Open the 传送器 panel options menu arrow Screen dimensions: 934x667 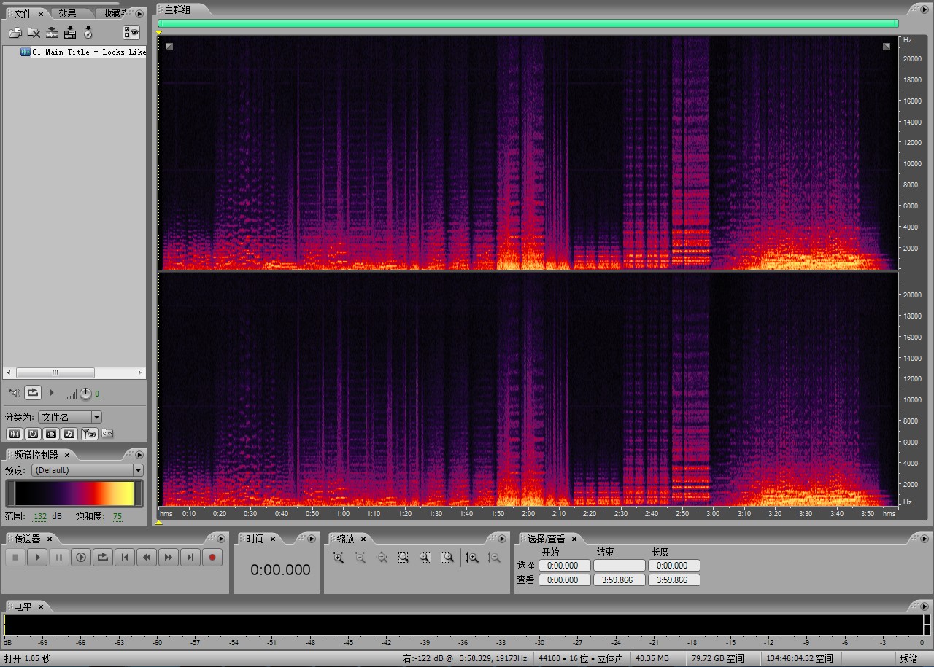pos(221,539)
